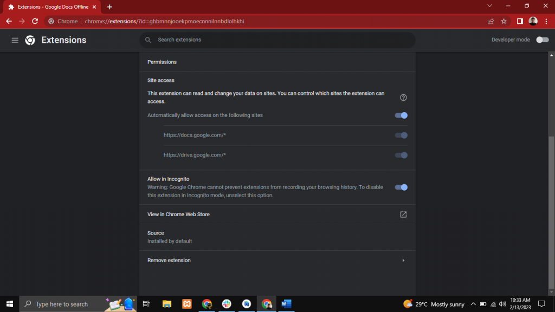Open the second Chrome taskbar icon
Viewport: 555px width, 312px height.
tap(267, 304)
